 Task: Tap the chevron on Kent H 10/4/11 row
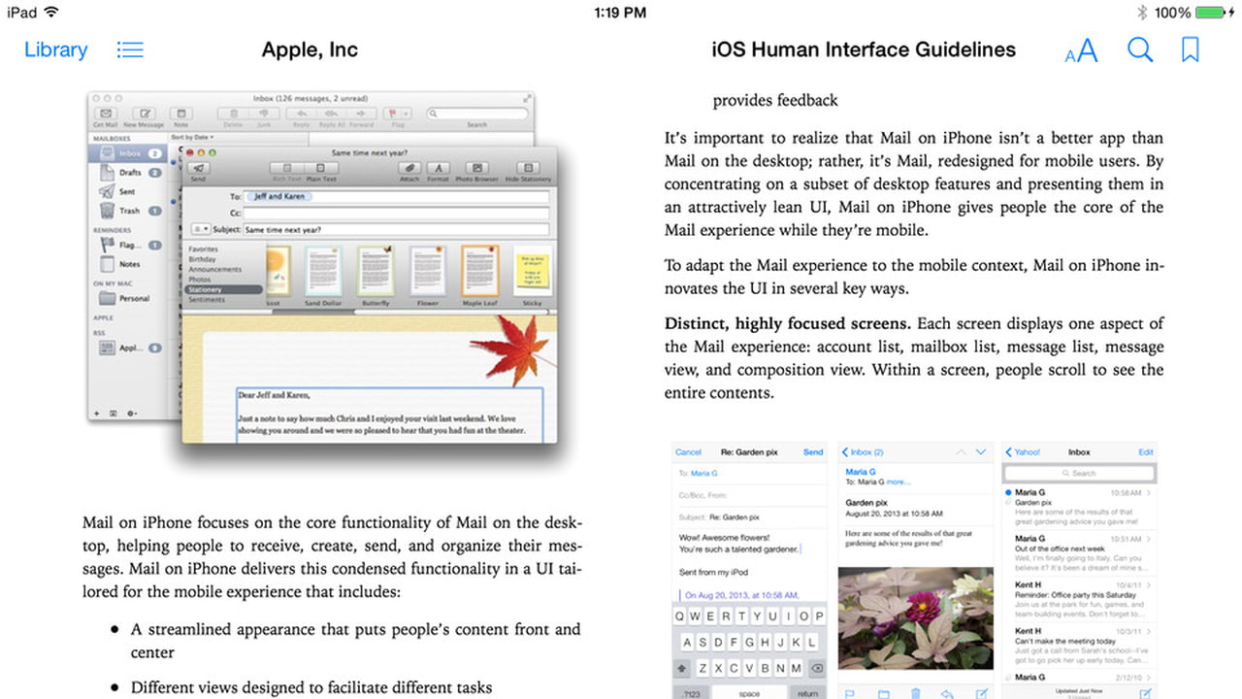1150,586
